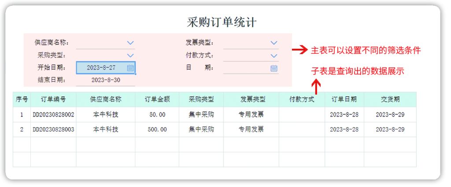The image size is (451, 187).
Task: Click the 供应商名称: filter label
Action: coord(52,43)
